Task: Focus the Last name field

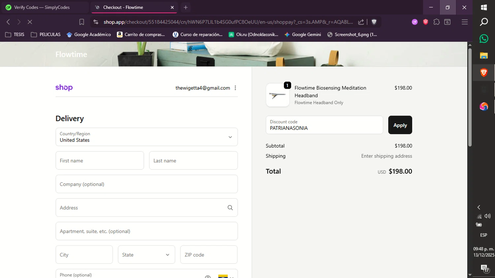Action: click(193, 161)
